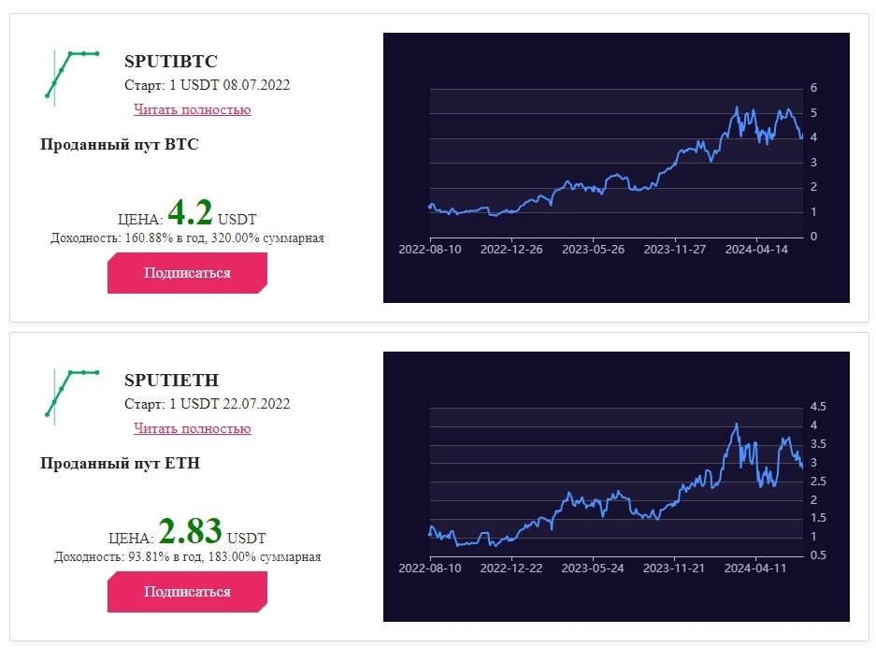Image resolution: width=876 pixels, height=648 pixels.
Task: Click the 2.83 USDT price value
Action: 190,531
